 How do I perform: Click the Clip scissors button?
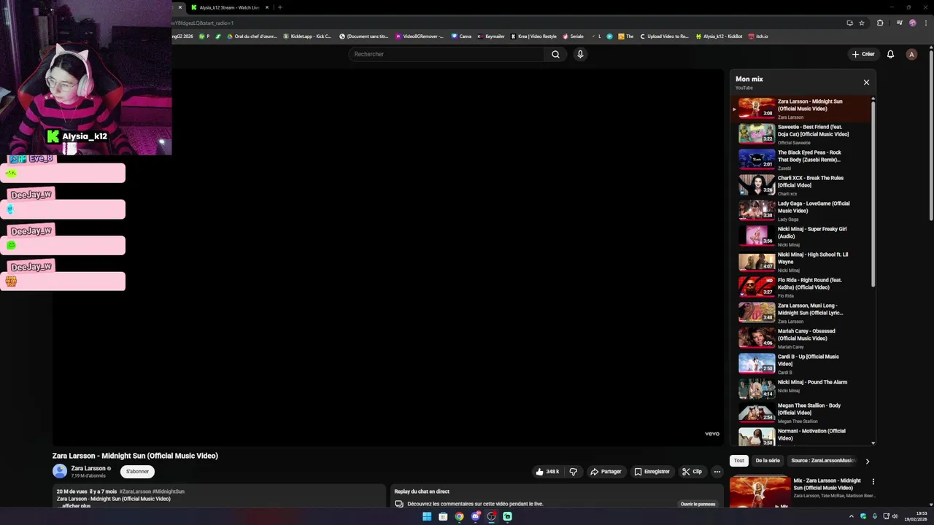692,472
